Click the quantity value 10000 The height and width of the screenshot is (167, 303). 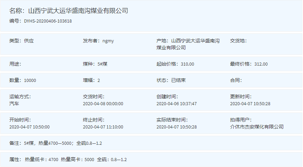click(x=30, y=81)
